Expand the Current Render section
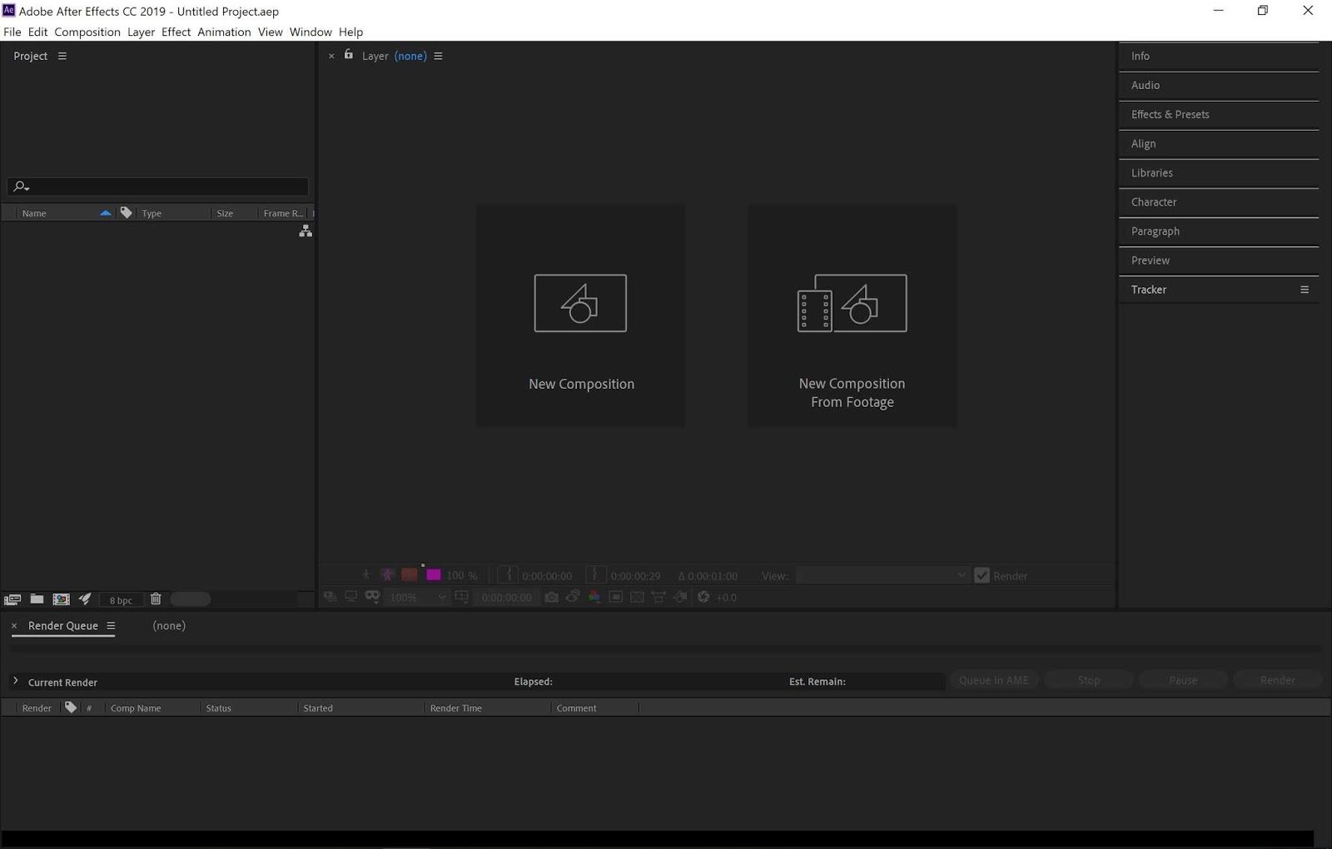The width and height of the screenshot is (1332, 849). (x=16, y=681)
